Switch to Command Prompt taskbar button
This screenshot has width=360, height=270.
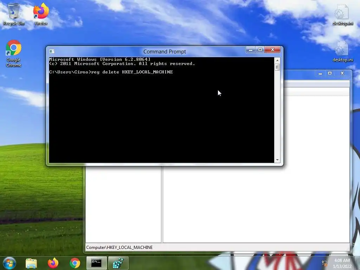96,263
